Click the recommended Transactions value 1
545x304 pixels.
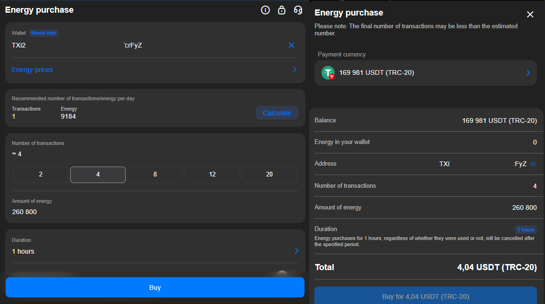tap(14, 116)
